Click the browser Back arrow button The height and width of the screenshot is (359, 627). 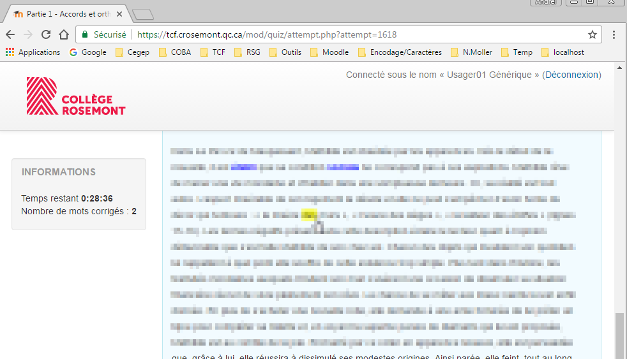[x=10, y=34]
